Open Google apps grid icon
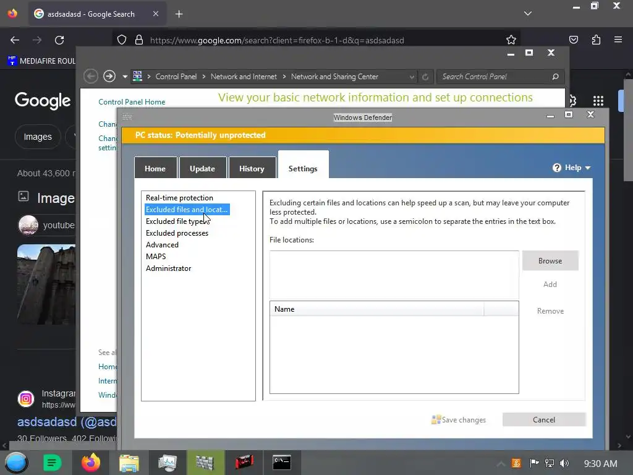 tap(598, 101)
